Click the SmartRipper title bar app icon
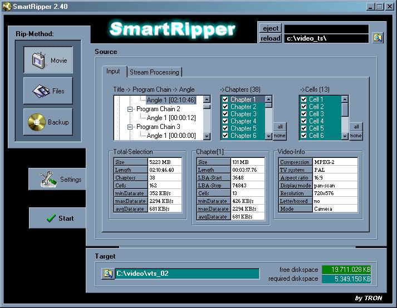 7,6
